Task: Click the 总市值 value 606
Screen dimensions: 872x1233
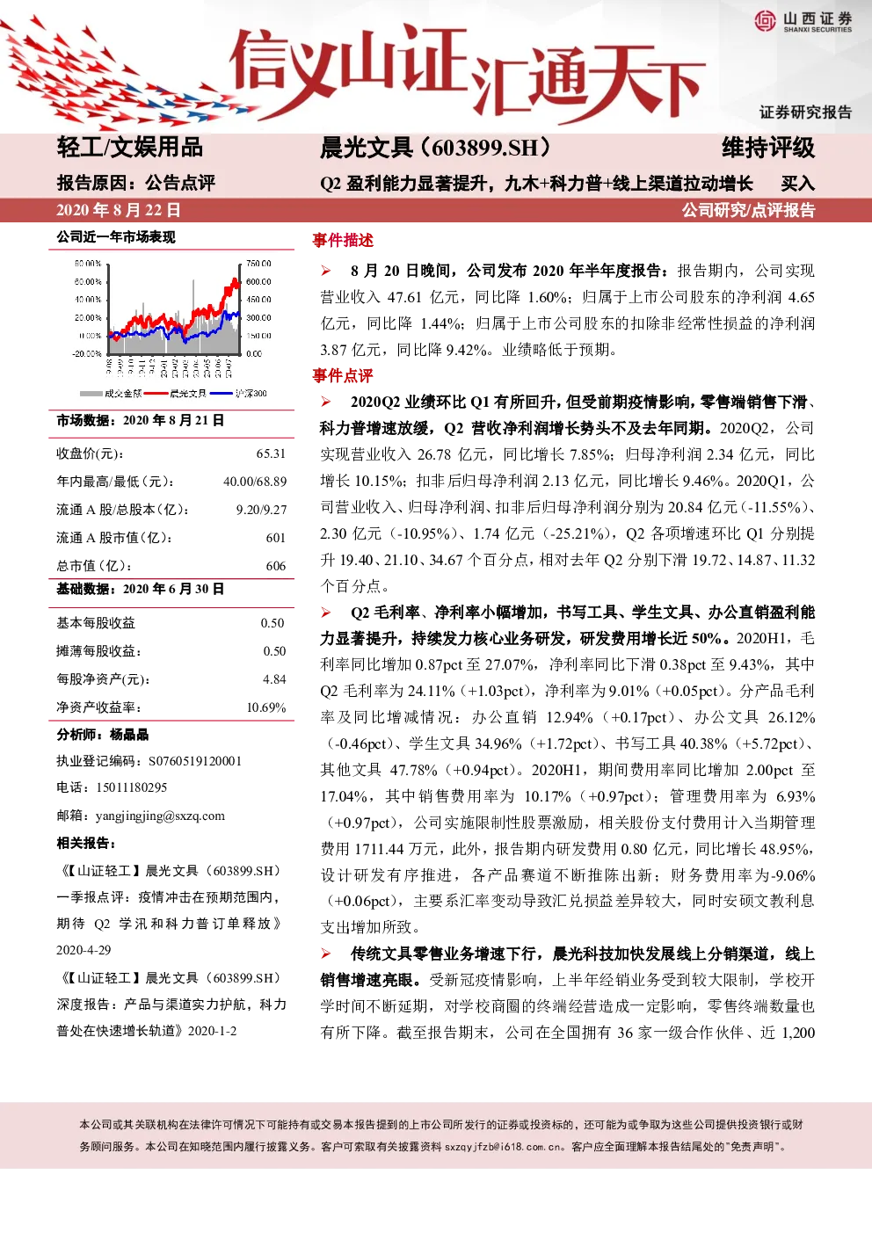Action: point(276,566)
